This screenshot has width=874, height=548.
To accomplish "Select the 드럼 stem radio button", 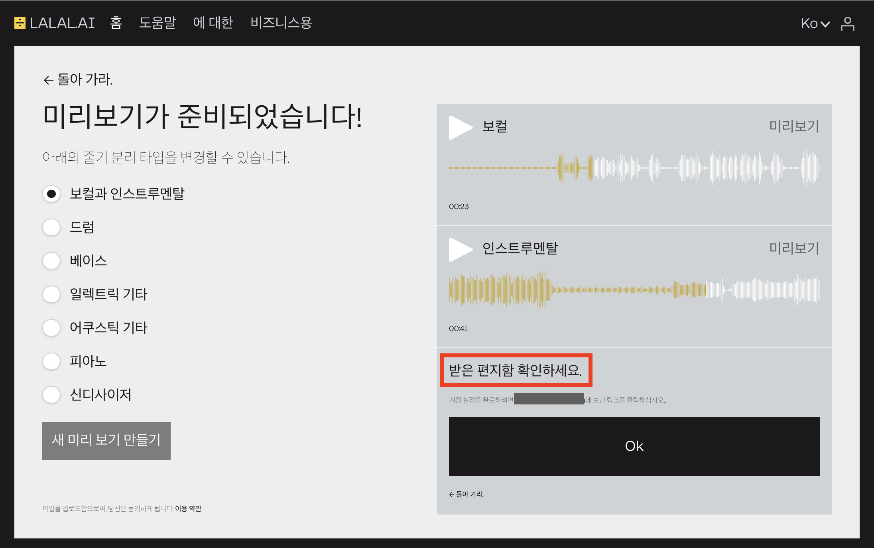I will (x=51, y=227).
